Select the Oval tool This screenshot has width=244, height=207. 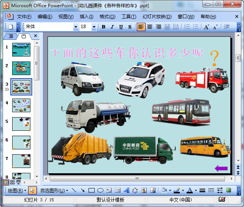pyautogui.click(x=100, y=190)
